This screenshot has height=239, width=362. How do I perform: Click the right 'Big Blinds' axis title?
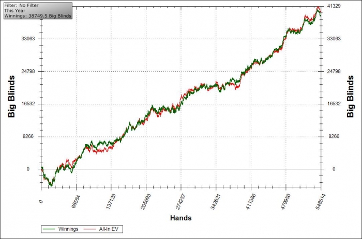(x=350, y=97)
